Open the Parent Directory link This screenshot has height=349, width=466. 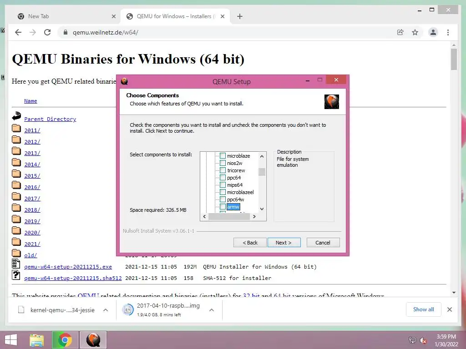(50, 119)
